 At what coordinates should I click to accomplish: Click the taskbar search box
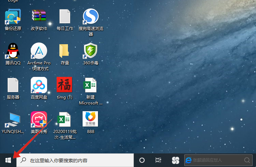click(x=75, y=160)
